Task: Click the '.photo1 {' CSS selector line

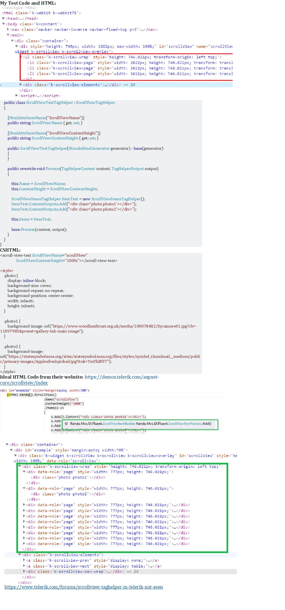Action: [x=12, y=321]
